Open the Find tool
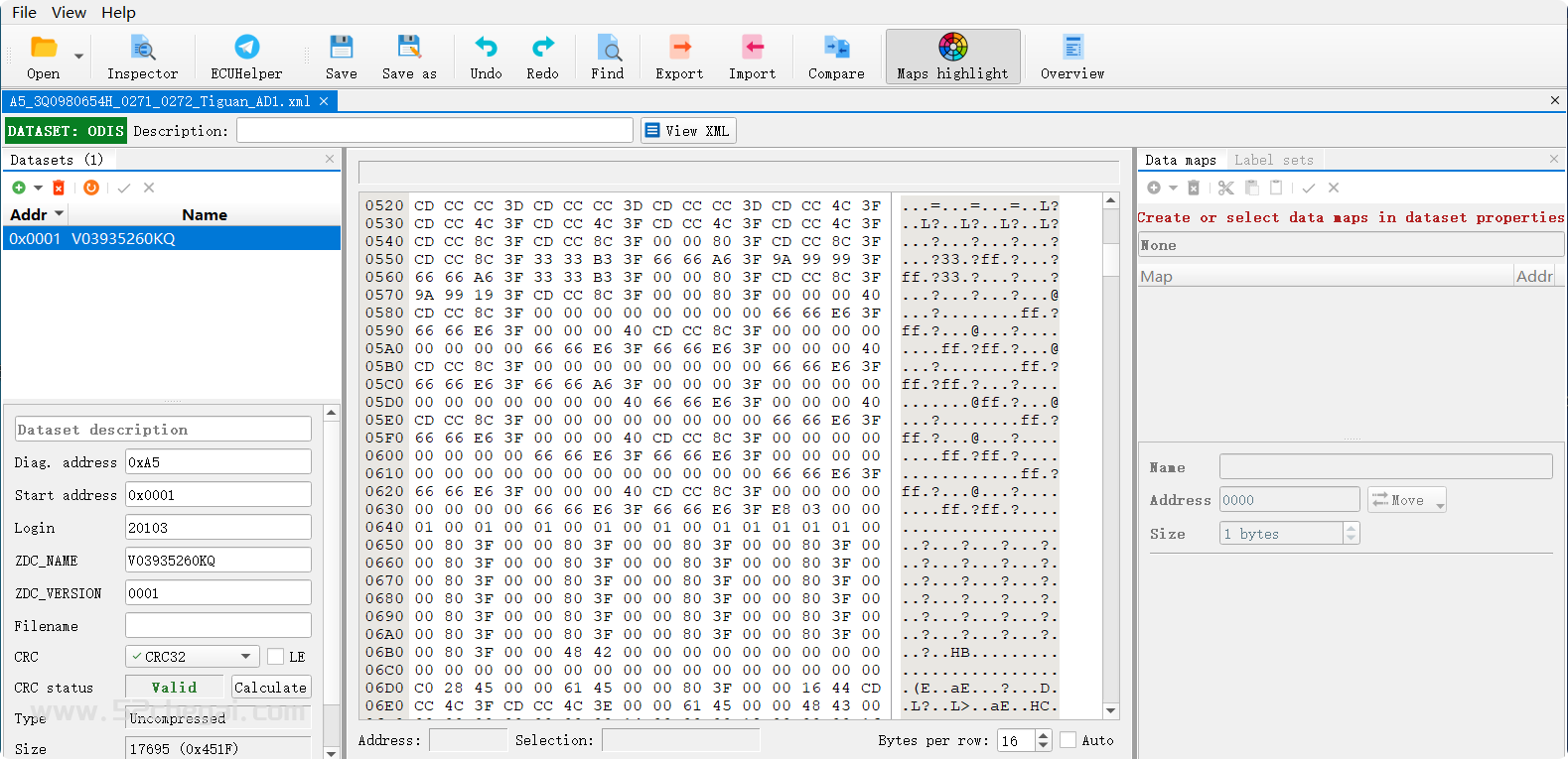 (x=607, y=57)
